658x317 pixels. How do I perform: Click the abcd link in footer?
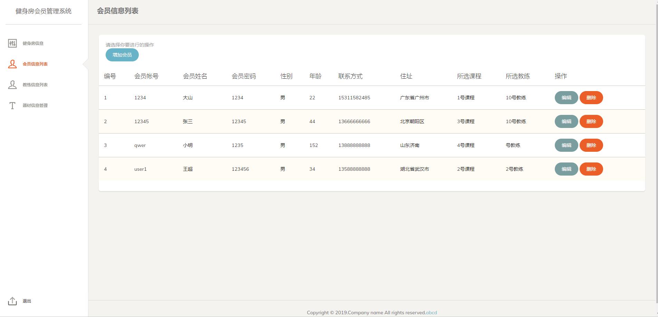point(431,313)
